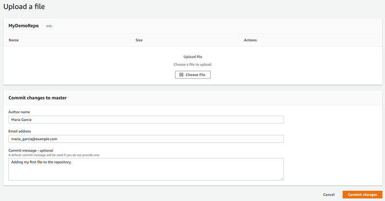Open the Info link next to MyDemoRepo
The image size is (385, 201).
click(49, 26)
